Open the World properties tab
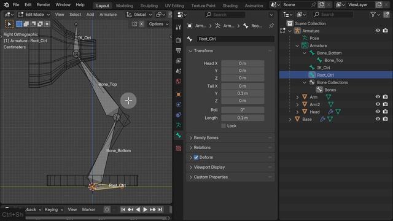 (179, 81)
